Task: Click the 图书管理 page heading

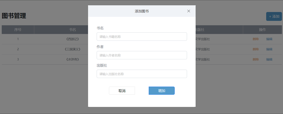Action: tap(14, 16)
